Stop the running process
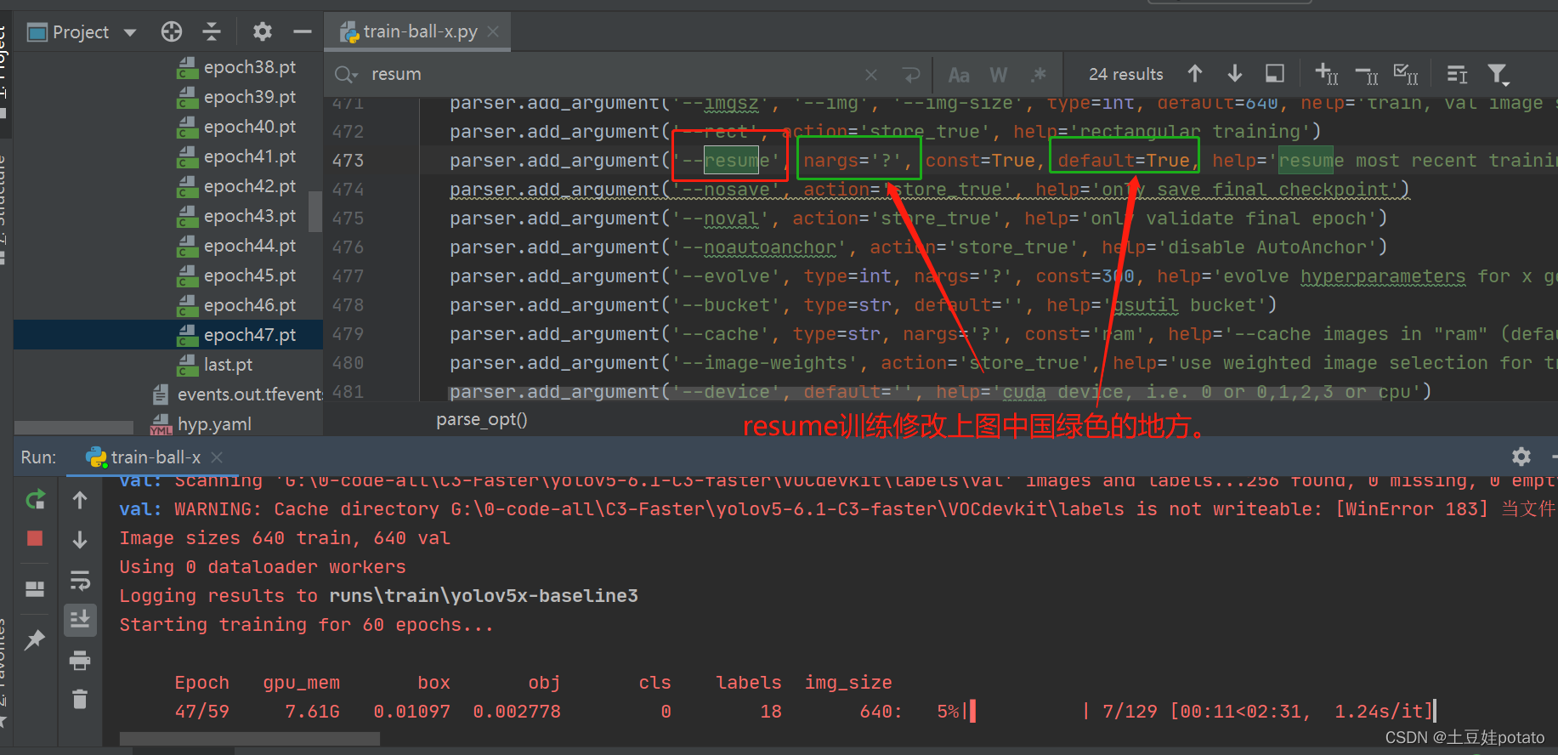 pos(35,538)
